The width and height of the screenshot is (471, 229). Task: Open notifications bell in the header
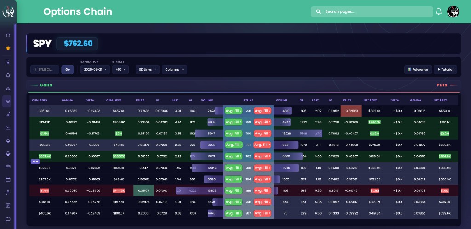[438, 11]
